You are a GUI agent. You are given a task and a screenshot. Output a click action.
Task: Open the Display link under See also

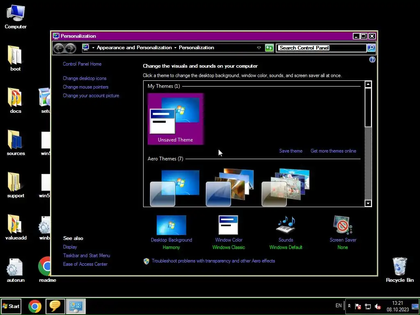70,247
